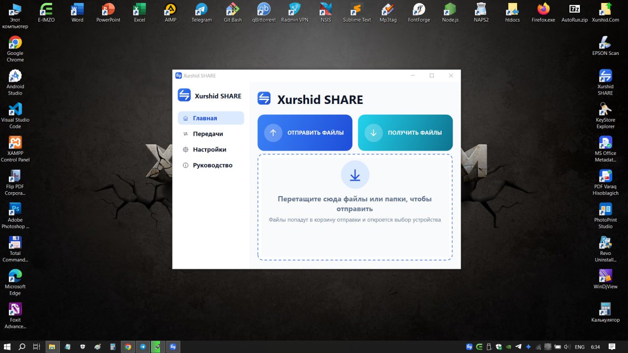628x353 pixels.
Task: Switch input language via ENG indicator
Action: [579, 347]
